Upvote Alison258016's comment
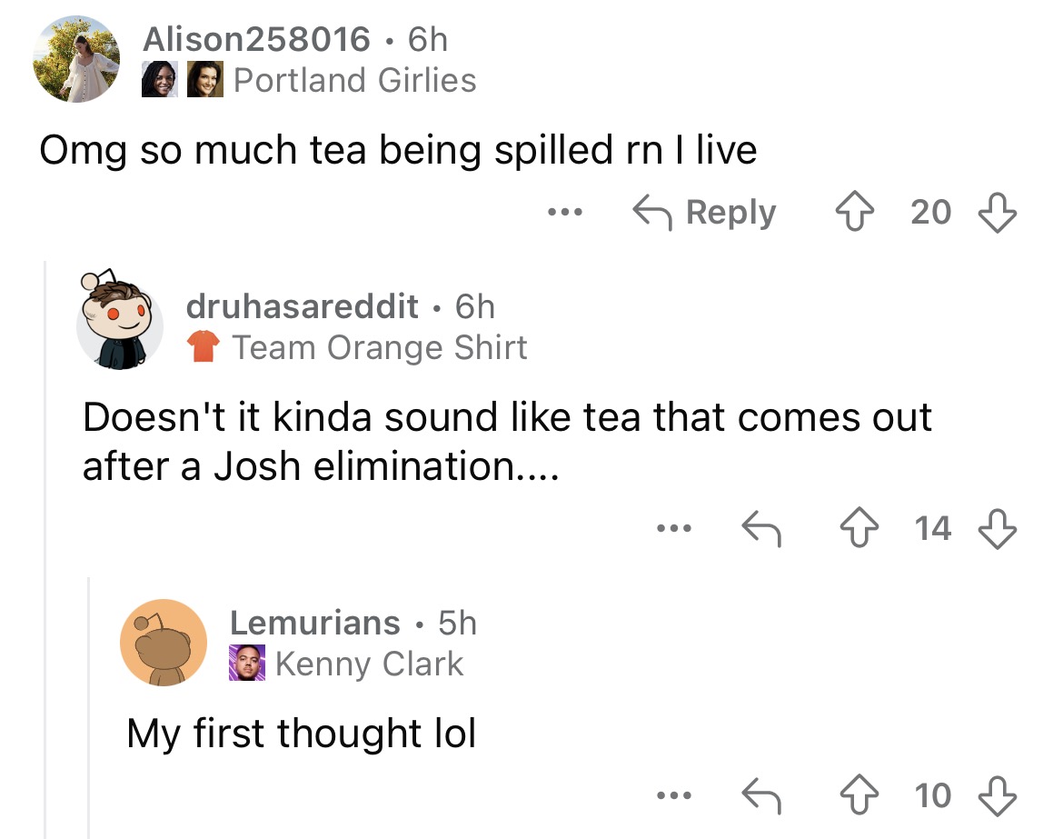The height and width of the screenshot is (839, 1063). point(854,213)
